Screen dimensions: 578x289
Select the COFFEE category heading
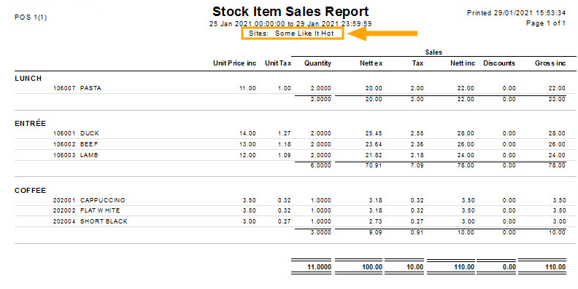[x=30, y=191]
